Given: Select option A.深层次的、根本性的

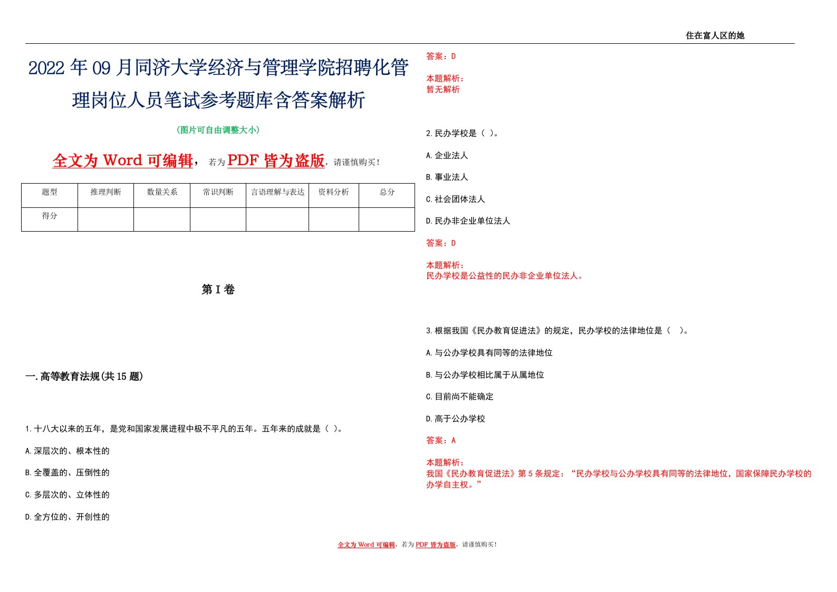Looking at the screenshot, I should pyautogui.click(x=68, y=451).
